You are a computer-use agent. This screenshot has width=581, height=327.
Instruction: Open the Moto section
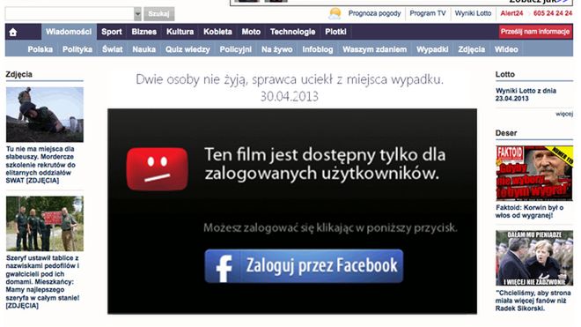[x=251, y=32]
